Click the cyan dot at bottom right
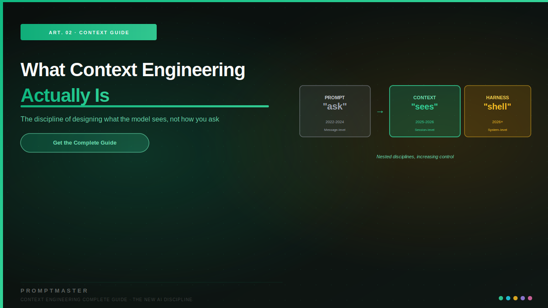Screen dimensions: 548x308 (508, 298)
